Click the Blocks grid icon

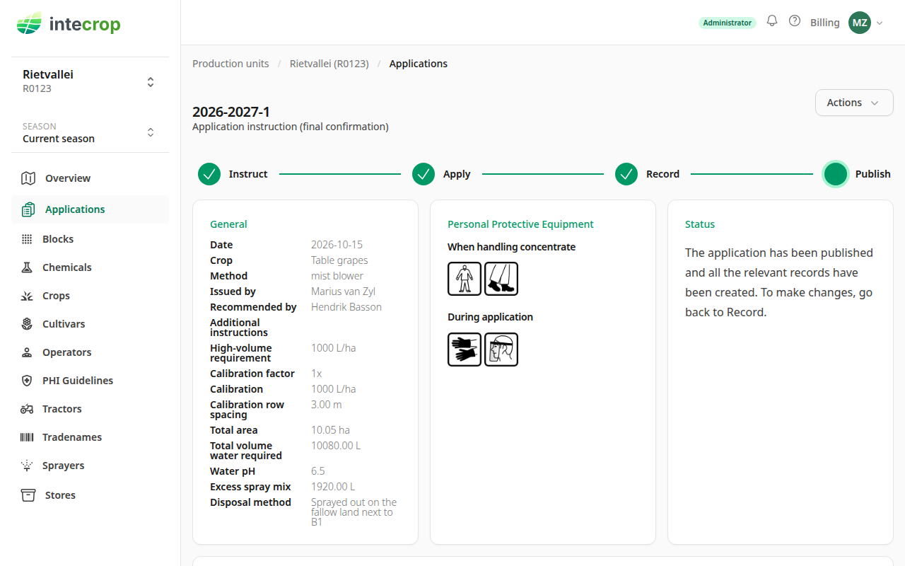pyautogui.click(x=27, y=239)
